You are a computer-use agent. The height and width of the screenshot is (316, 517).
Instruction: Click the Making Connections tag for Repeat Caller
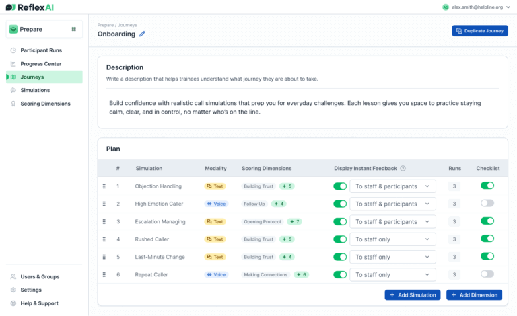click(266, 275)
